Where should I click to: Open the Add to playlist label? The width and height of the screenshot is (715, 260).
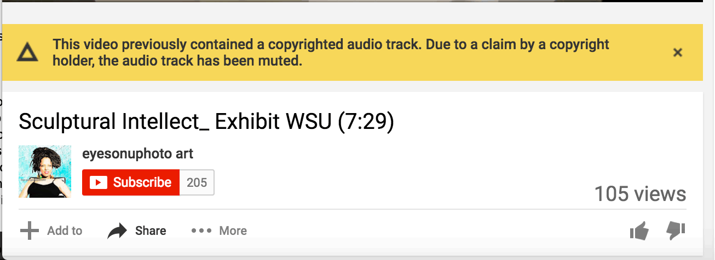65,231
